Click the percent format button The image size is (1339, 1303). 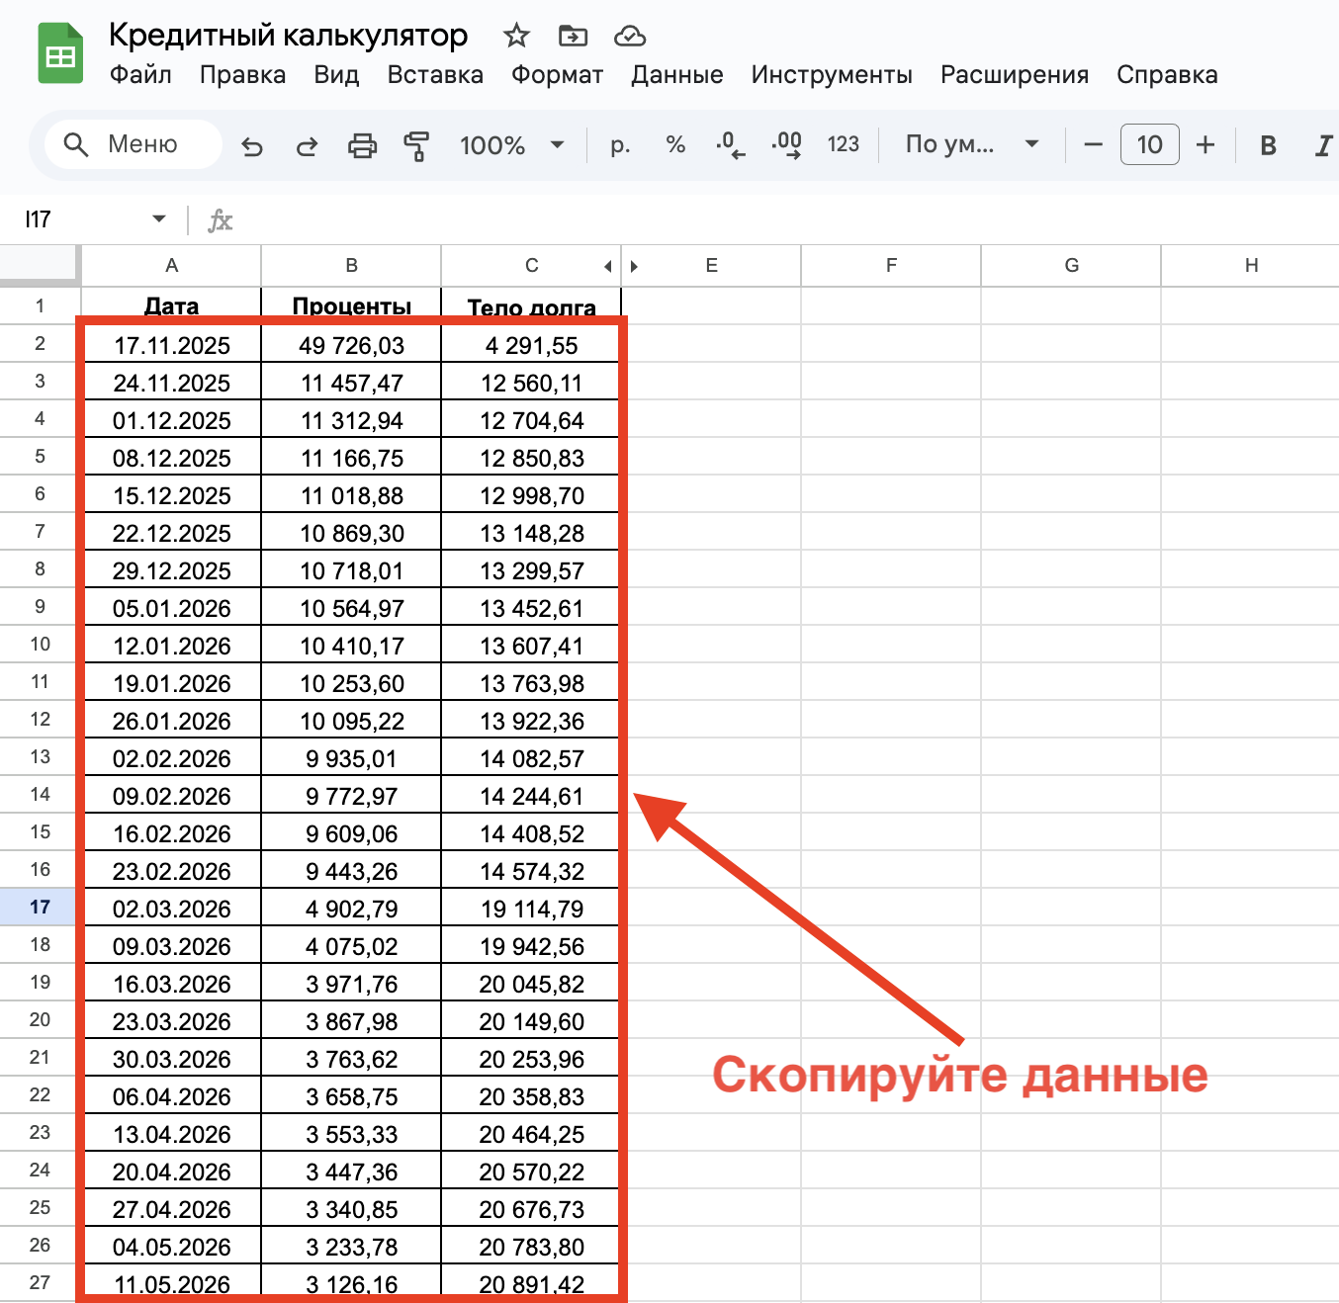[675, 144]
